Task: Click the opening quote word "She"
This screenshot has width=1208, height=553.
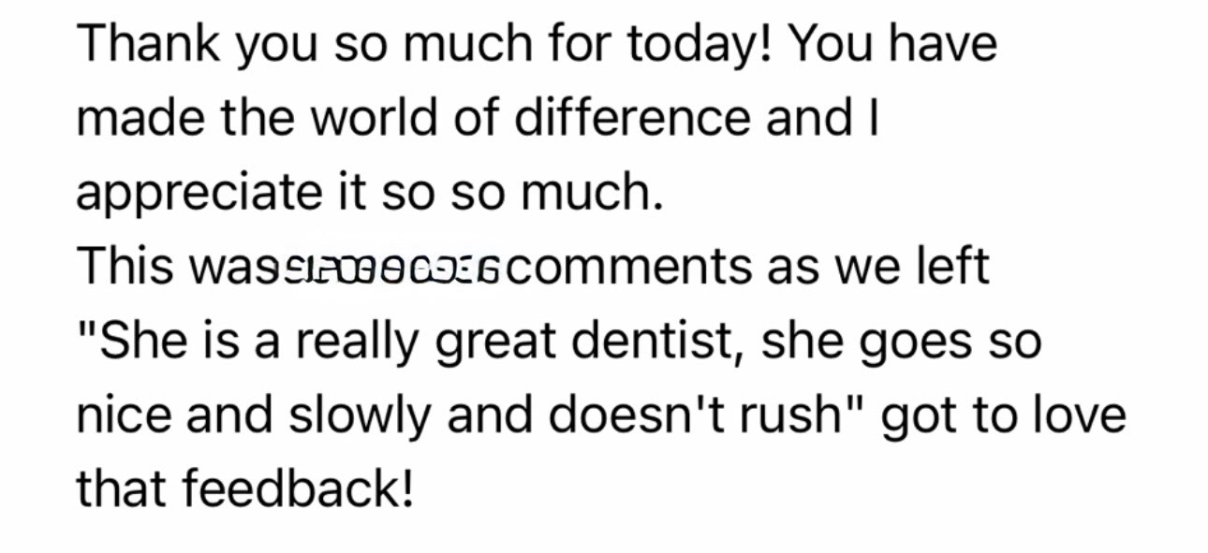Action: [129, 342]
